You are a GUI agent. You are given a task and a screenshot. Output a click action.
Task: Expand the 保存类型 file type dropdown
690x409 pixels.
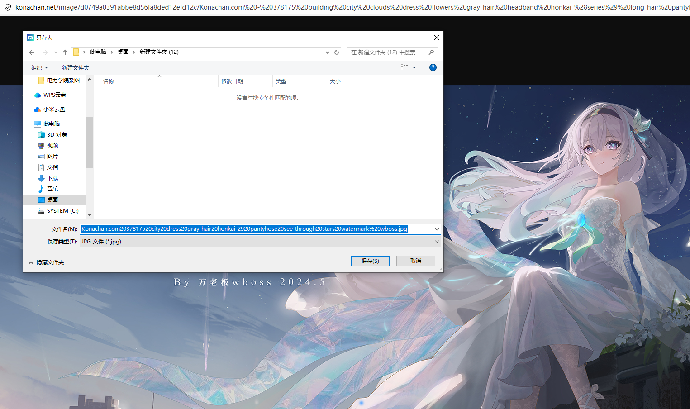(x=437, y=242)
